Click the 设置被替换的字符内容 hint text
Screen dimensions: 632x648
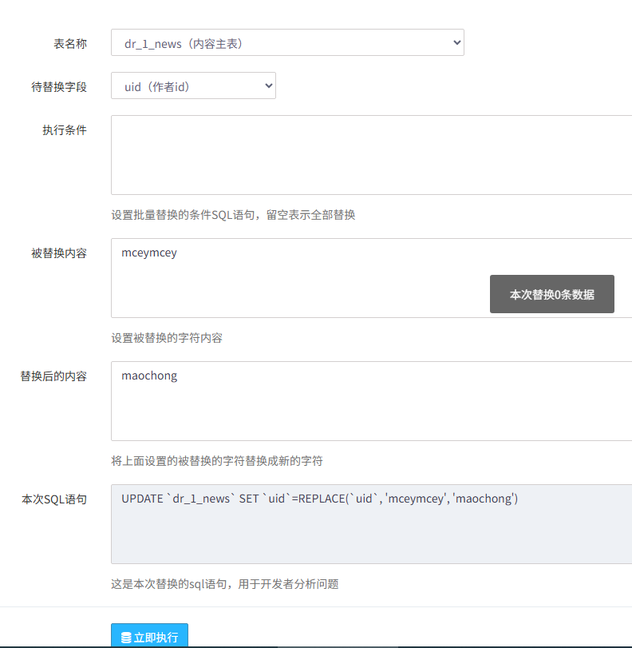tap(167, 338)
